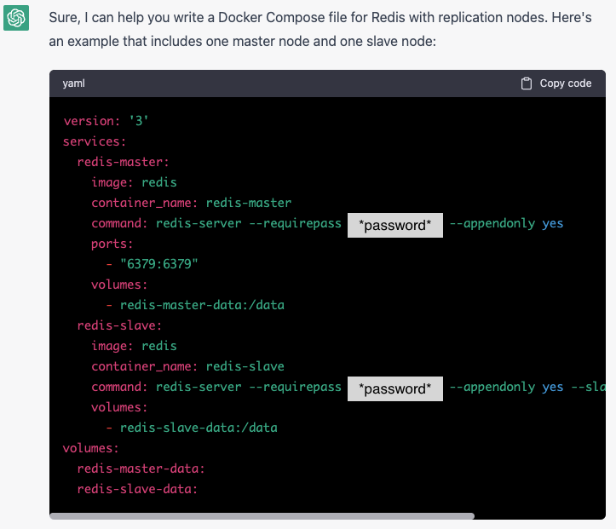The width and height of the screenshot is (616, 529).
Task: Click the "6379:6379" port mapping
Action: point(158,264)
